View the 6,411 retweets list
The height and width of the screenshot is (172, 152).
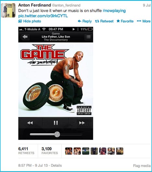[26, 151]
